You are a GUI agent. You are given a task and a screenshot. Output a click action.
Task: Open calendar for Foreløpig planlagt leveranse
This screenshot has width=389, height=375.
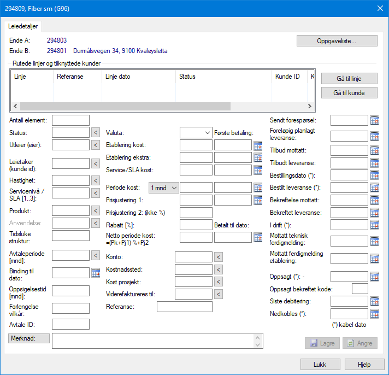(x=374, y=136)
